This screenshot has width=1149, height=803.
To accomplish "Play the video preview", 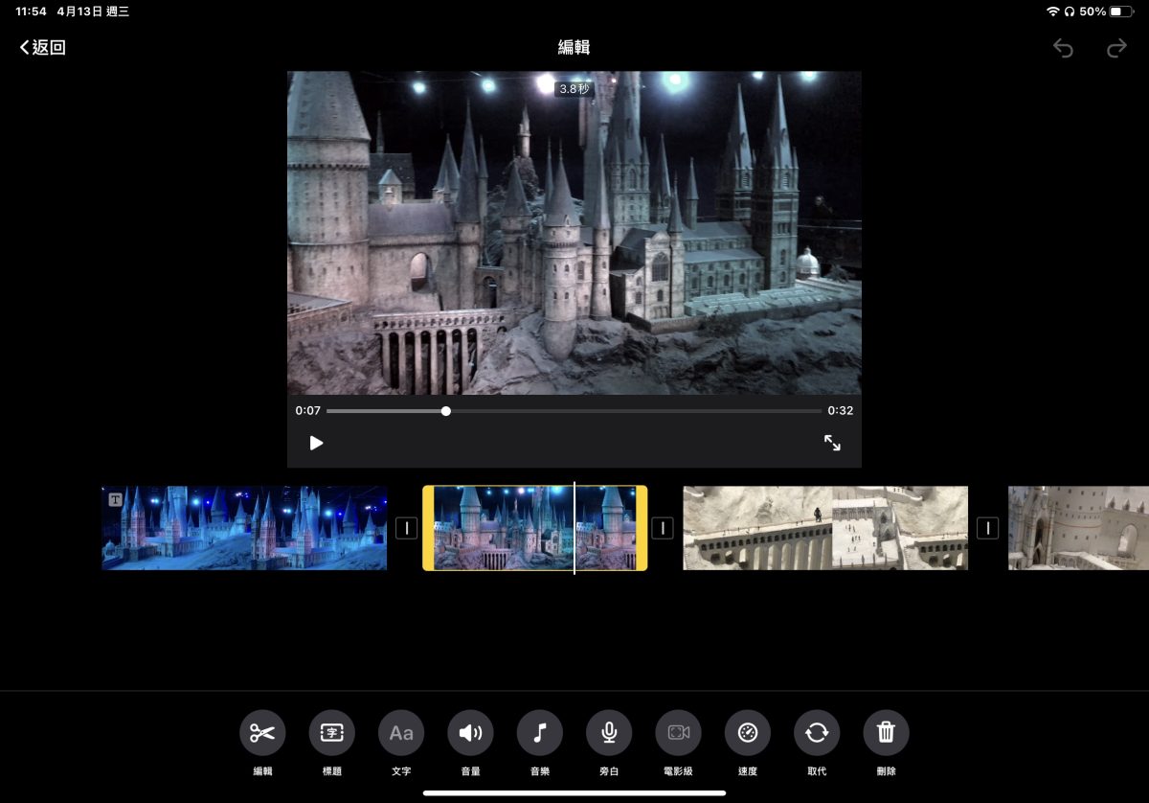I will click(316, 443).
